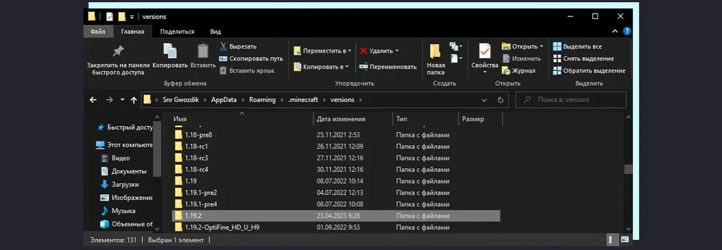Sort by Имя column header
722x250 pixels.
pyautogui.click(x=241, y=119)
